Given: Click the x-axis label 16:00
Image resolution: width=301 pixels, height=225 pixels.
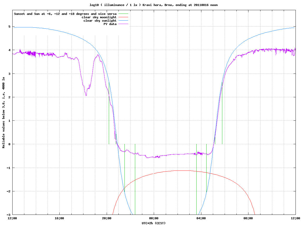Looking at the screenshot, I should click(x=60, y=218).
